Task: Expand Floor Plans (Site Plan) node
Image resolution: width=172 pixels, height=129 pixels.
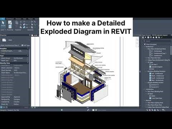Action: point(146,58)
